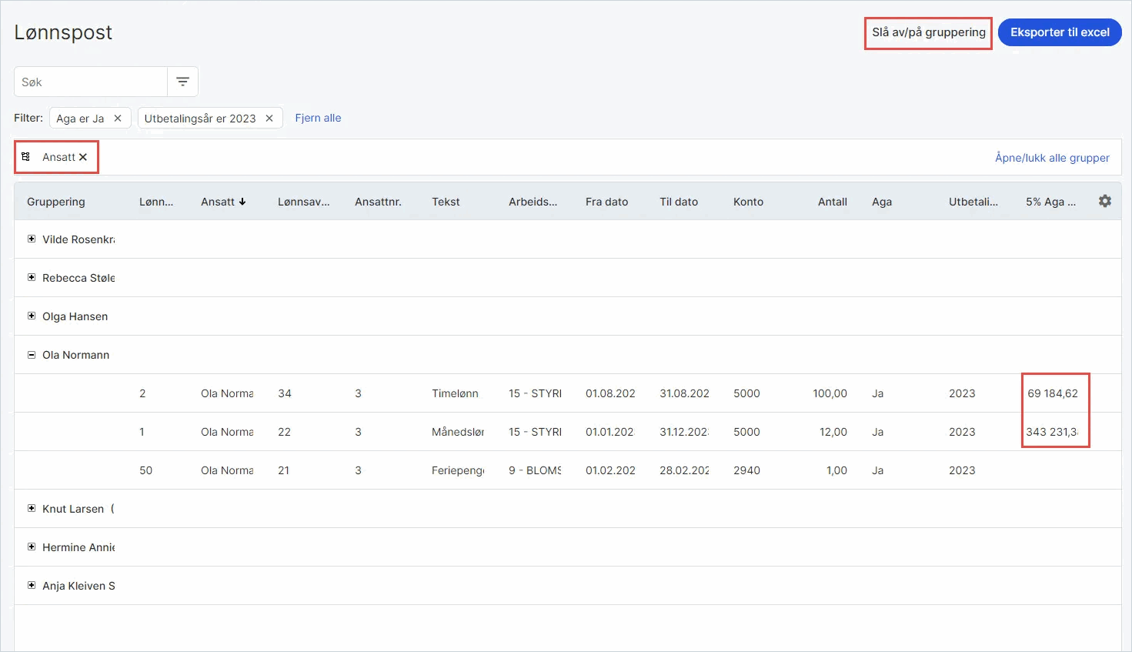The width and height of the screenshot is (1132, 652).
Task: Click the 'Fjern alle' filters link
Action: click(318, 118)
